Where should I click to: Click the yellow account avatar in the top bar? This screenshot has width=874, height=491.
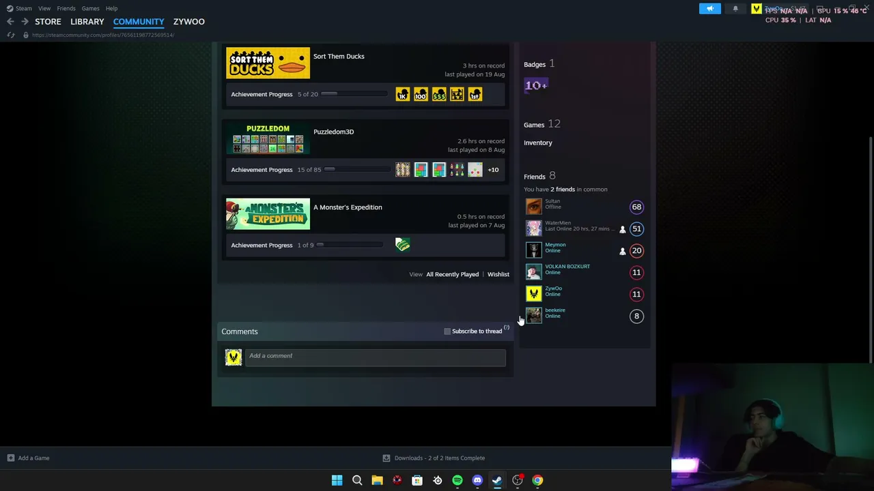pyautogui.click(x=757, y=9)
